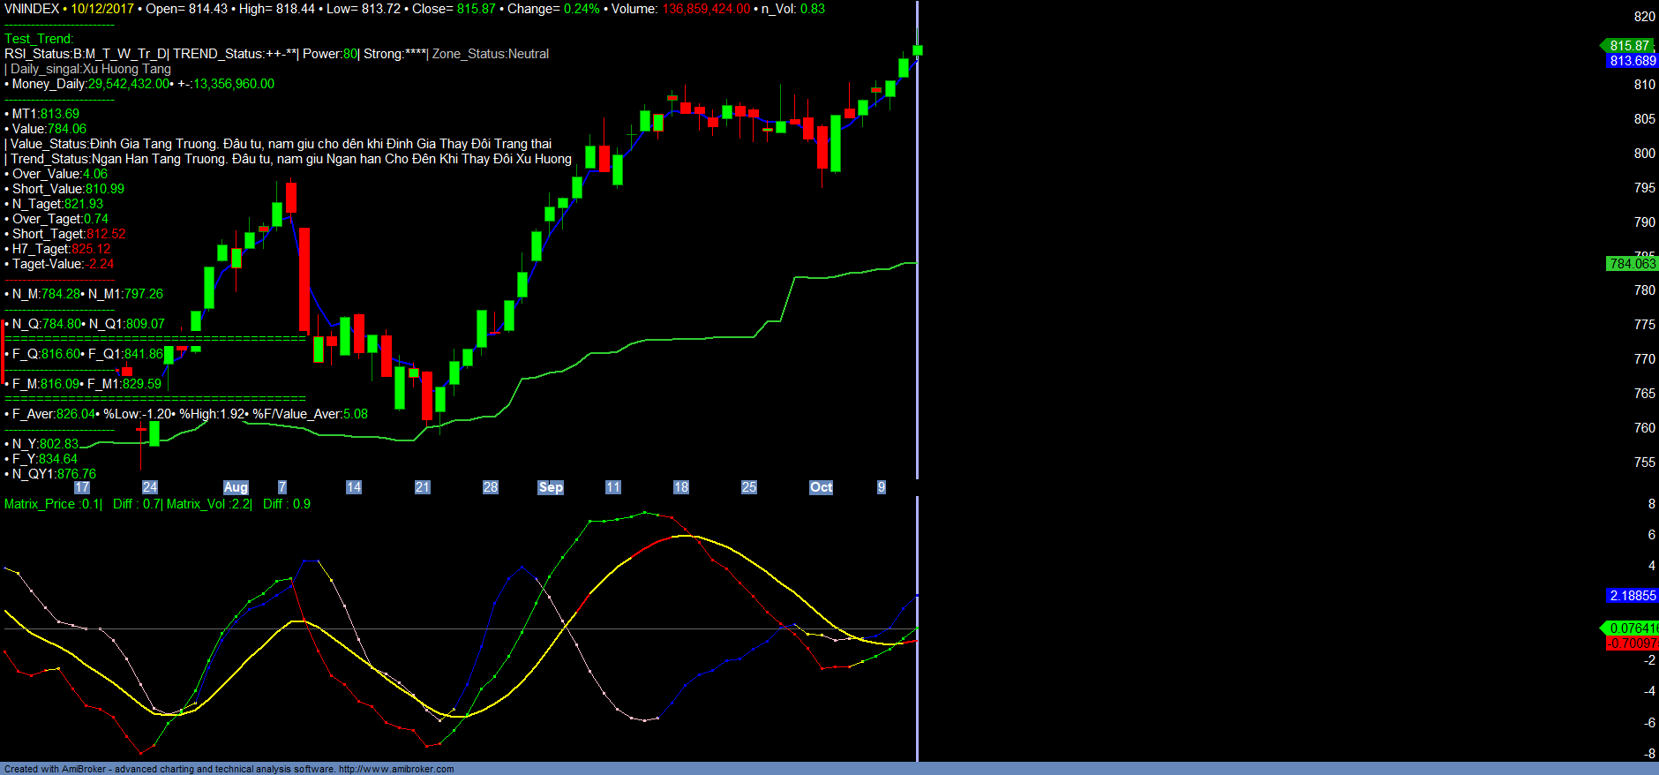Screen dimensions: 1659x775
Task: Select the blue 813.689 price axis tag
Action: tap(1632, 61)
